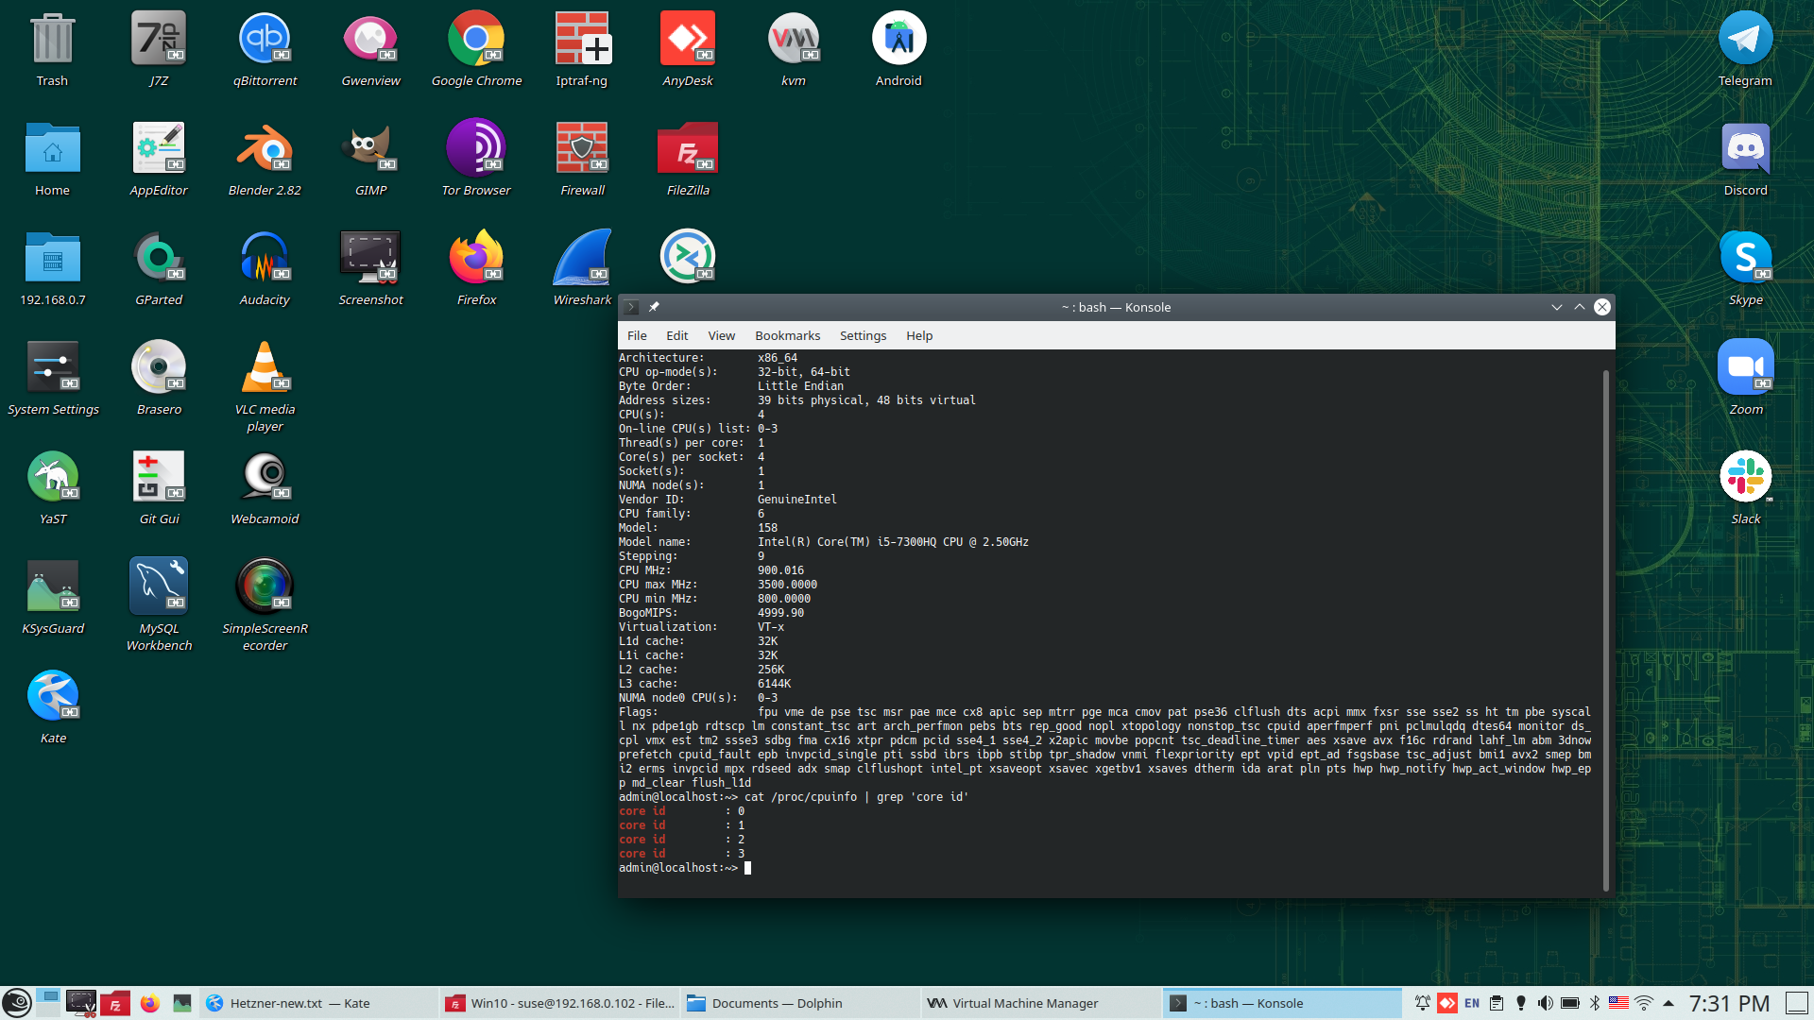Open the Settings menu in Konsole
The height and width of the screenshot is (1020, 1814).
pyautogui.click(x=863, y=335)
